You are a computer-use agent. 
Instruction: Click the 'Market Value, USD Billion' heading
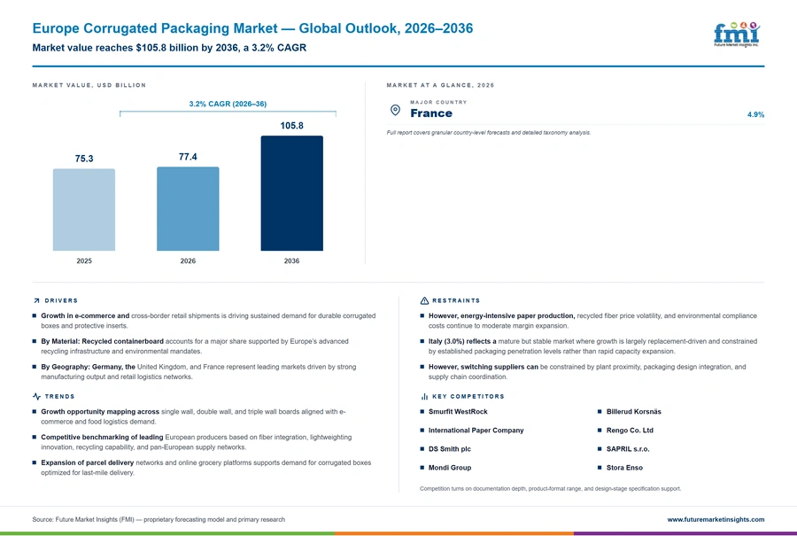tap(89, 85)
